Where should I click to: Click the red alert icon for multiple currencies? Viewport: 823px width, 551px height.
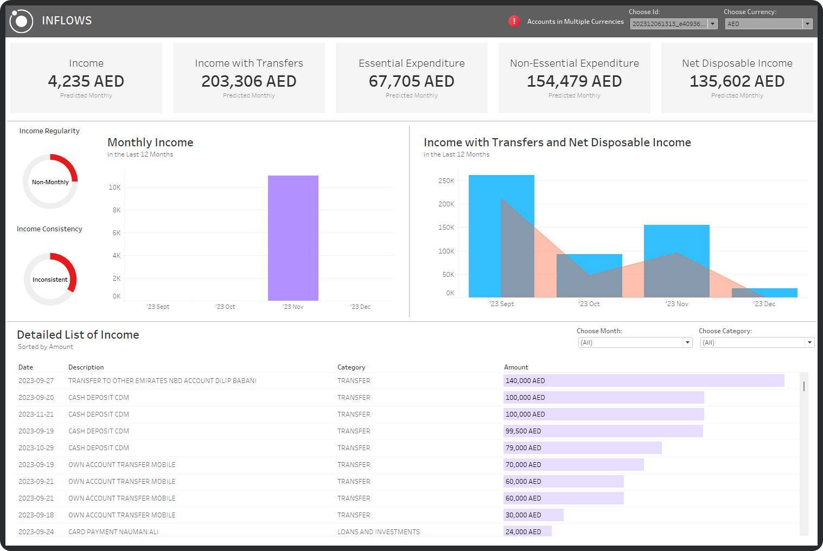[514, 21]
